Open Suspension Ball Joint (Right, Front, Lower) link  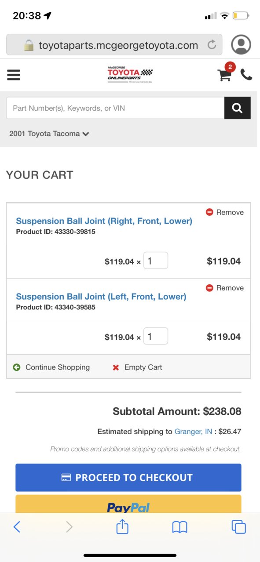(x=104, y=221)
